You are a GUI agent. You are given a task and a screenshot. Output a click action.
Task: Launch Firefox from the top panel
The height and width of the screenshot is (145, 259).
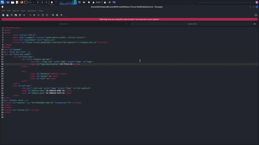pos(21,2)
